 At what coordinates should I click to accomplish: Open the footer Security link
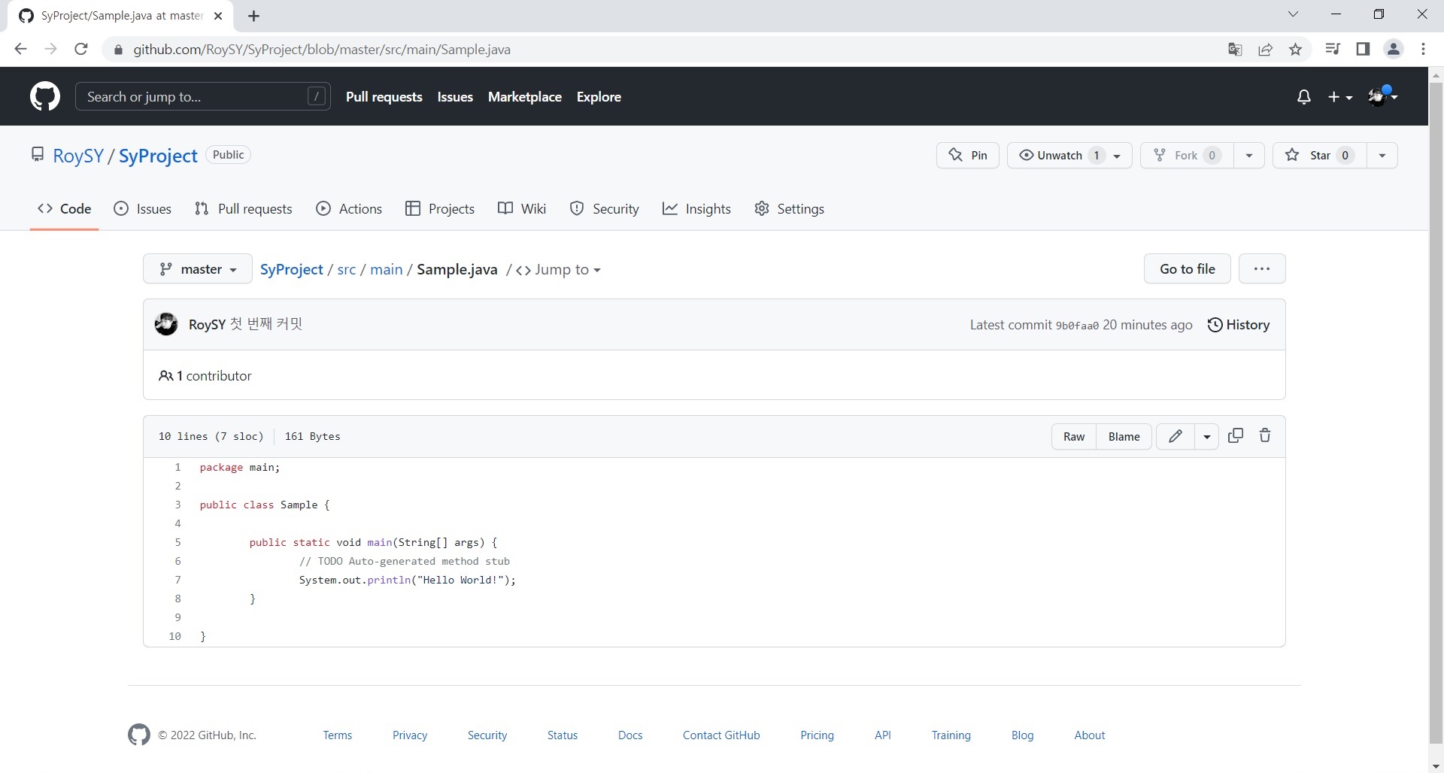[487, 735]
